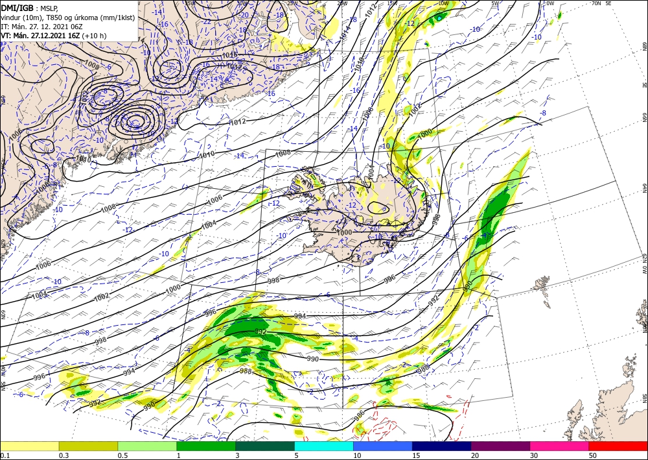Viewport: 648px width, 460px height.
Task: Click the olive 0.3–0.5 precipitation legend swatch
Action: (x=88, y=446)
